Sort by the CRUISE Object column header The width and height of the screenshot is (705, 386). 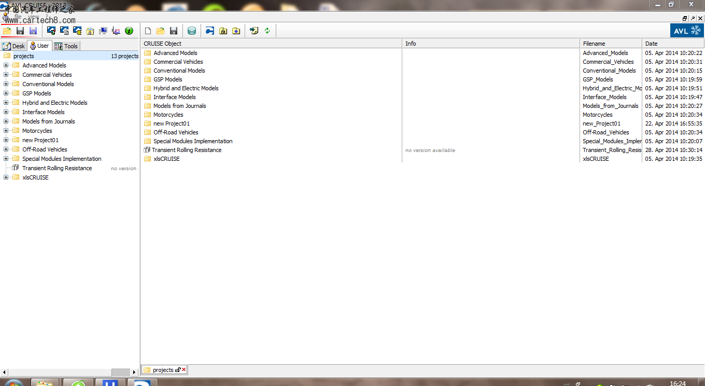coord(271,44)
